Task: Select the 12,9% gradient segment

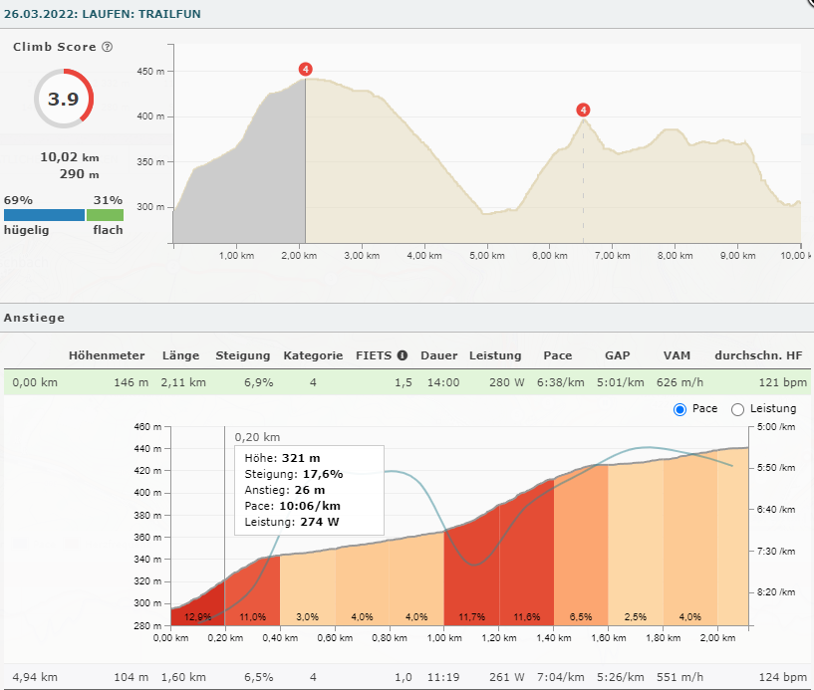Action: (x=197, y=612)
